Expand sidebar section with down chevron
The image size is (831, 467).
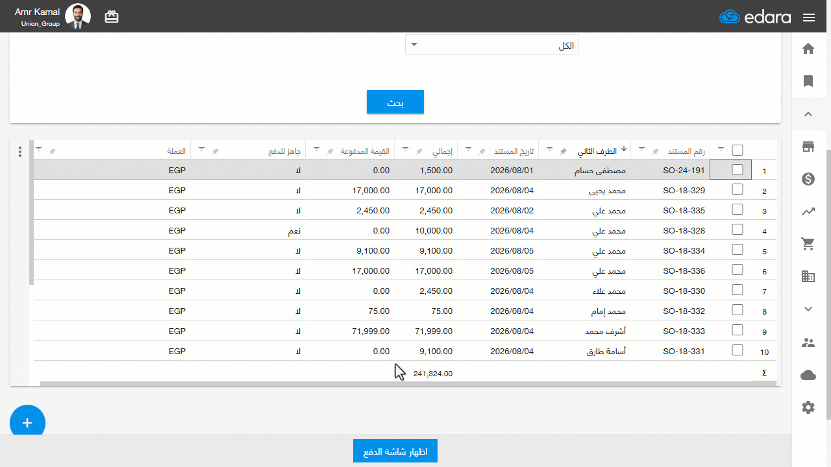tap(808, 309)
